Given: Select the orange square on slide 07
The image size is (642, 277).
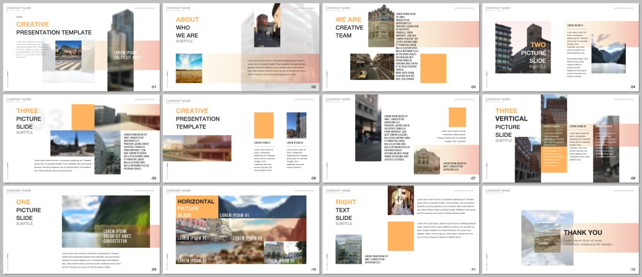Looking at the screenshot, I should point(457,117).
